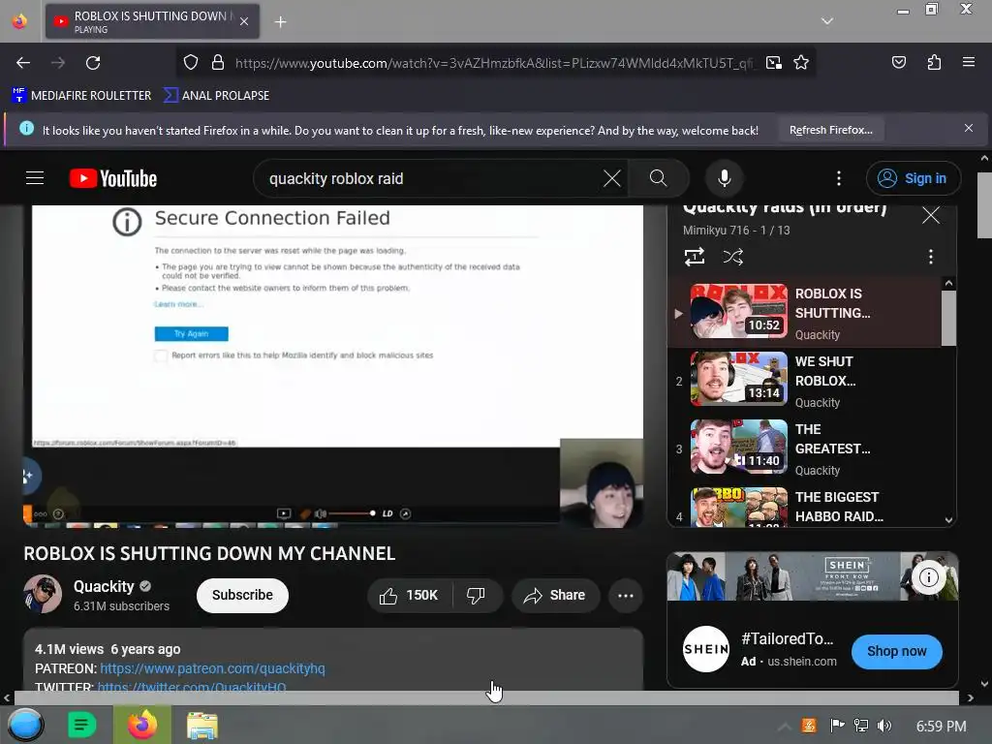Click the SHEIN round logo
This screenshot has height=744, width=992.
click(706, 649)
